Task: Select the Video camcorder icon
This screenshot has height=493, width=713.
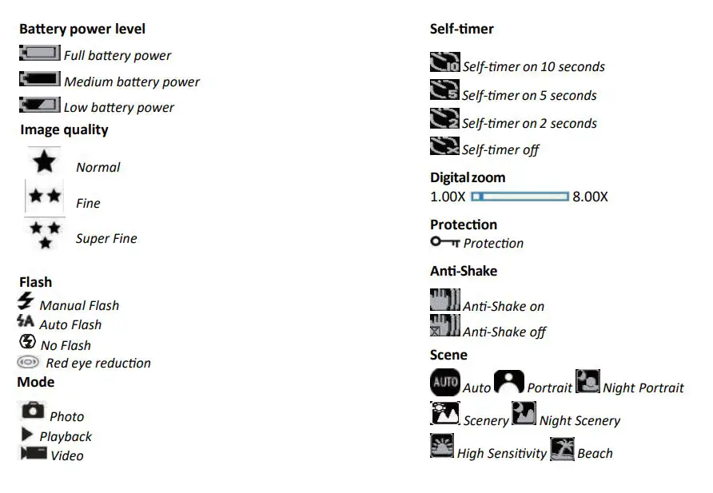Action: pyautogui.click(x=34, y=454)
